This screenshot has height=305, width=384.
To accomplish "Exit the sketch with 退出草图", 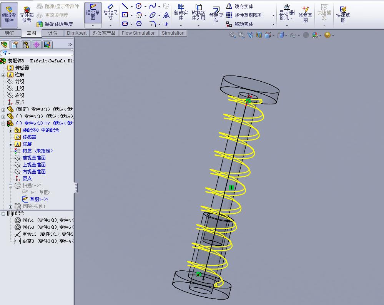I will 93,13.
